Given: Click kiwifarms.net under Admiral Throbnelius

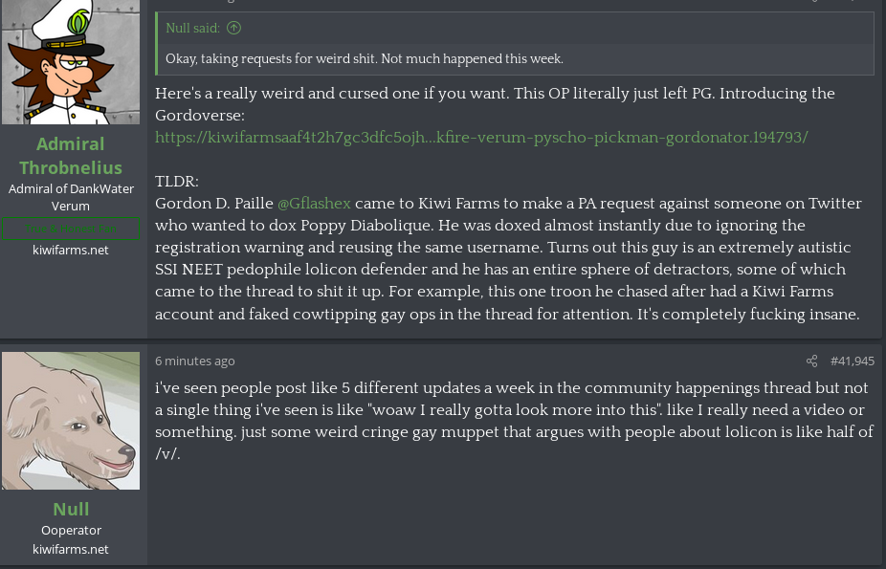Looking at the screenshot, I should (x=71, y=250).
